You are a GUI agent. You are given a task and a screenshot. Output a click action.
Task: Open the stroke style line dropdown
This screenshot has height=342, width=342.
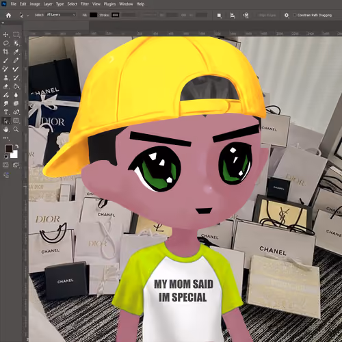tap(148, 15)
